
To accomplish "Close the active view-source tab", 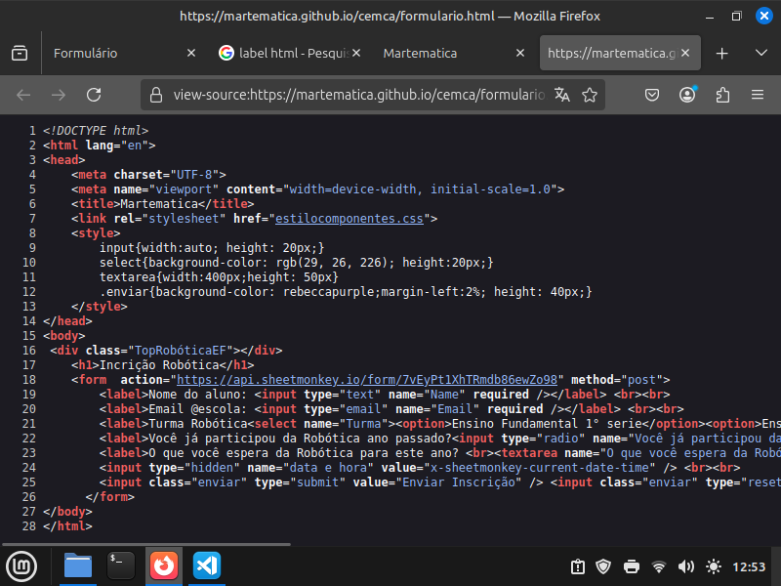I will coord(685,53).
